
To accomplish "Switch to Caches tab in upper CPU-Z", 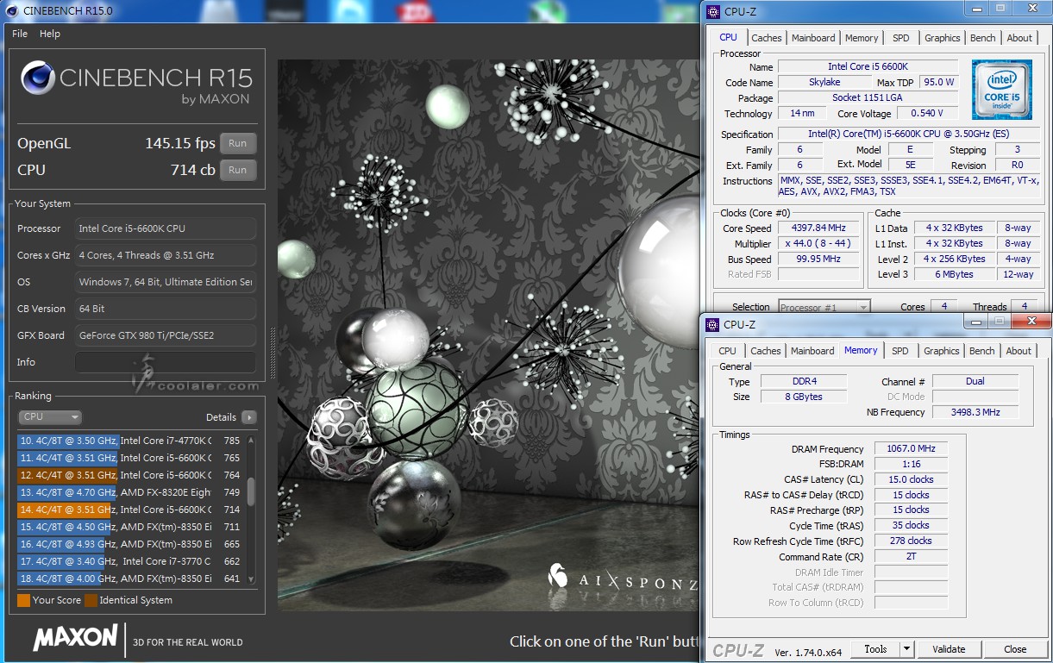I will pos(766,38).
